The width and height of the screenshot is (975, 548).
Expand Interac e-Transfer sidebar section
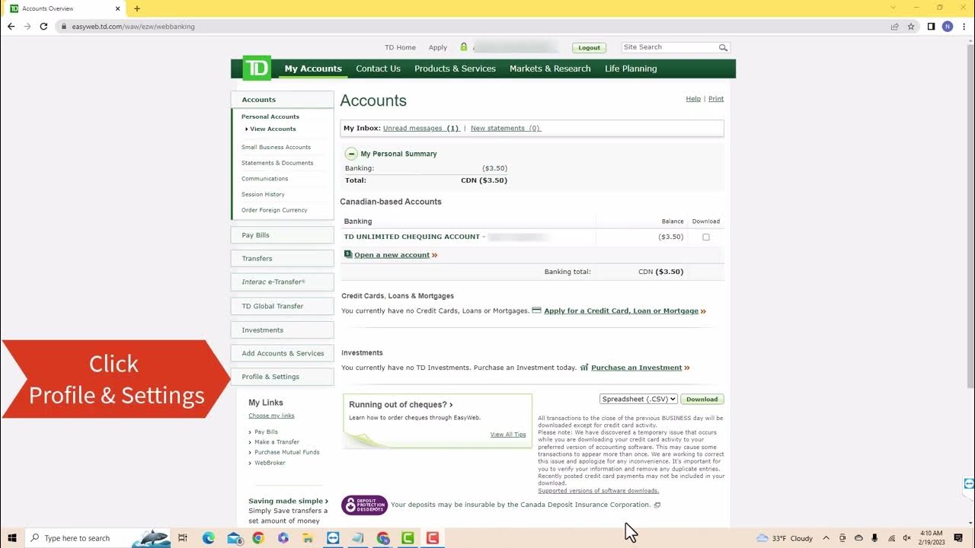tap(282, 282)
